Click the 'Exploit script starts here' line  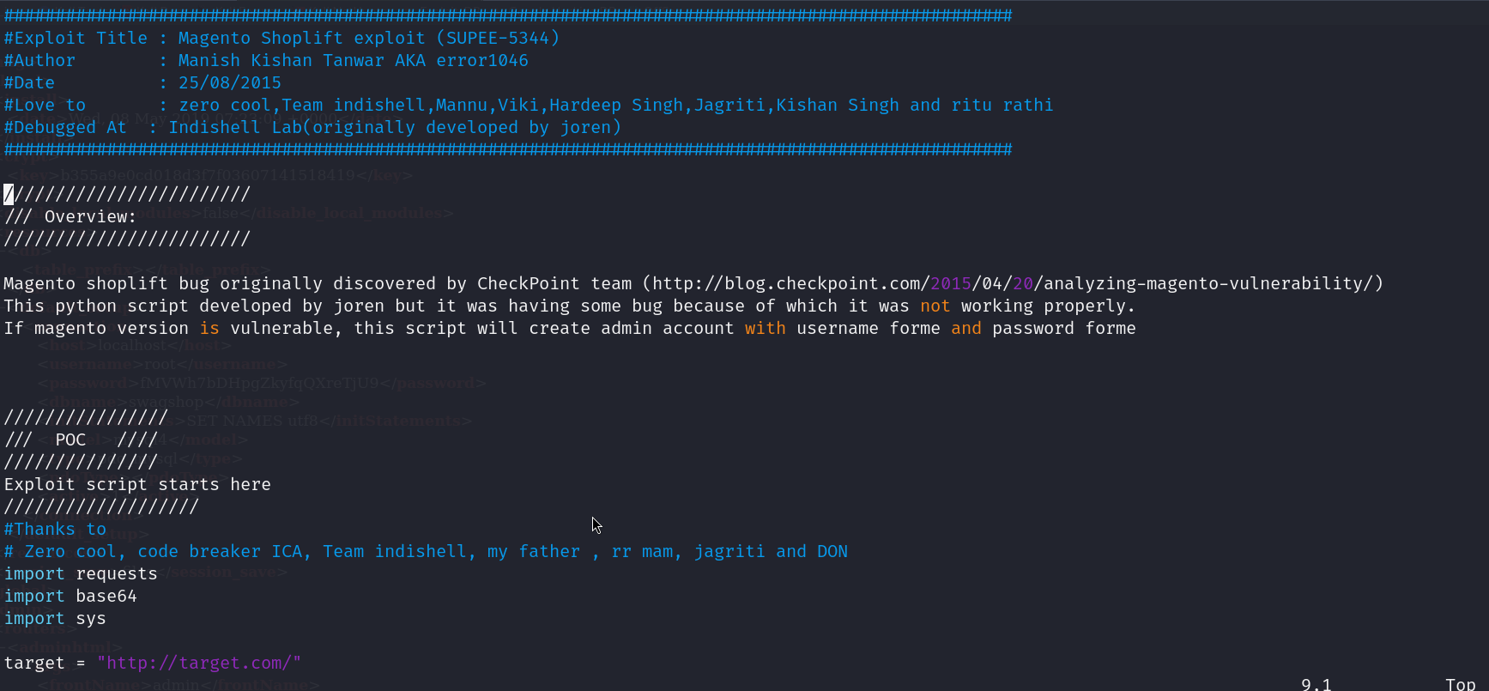point(137,485)
